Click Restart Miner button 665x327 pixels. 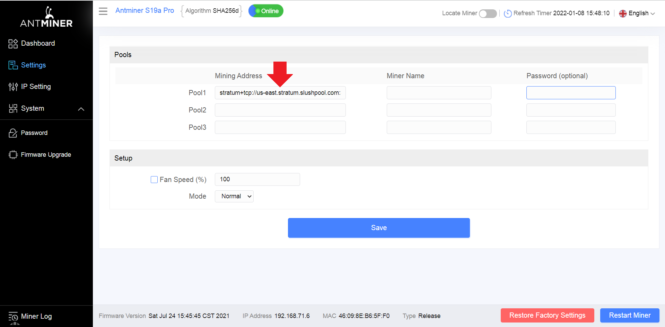[x=630, y=315]
